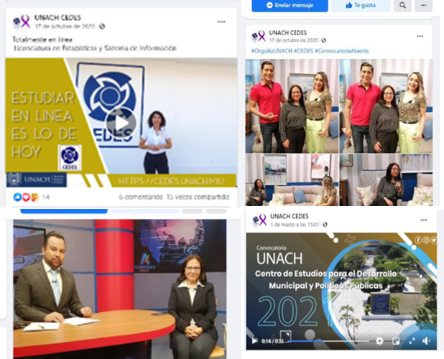Click the 17 de octubre date on hashtag post

pyautogui.click(x=293, y=40)
